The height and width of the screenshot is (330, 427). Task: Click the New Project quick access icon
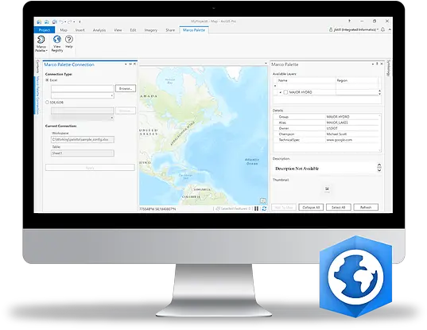tap(39, 21)
